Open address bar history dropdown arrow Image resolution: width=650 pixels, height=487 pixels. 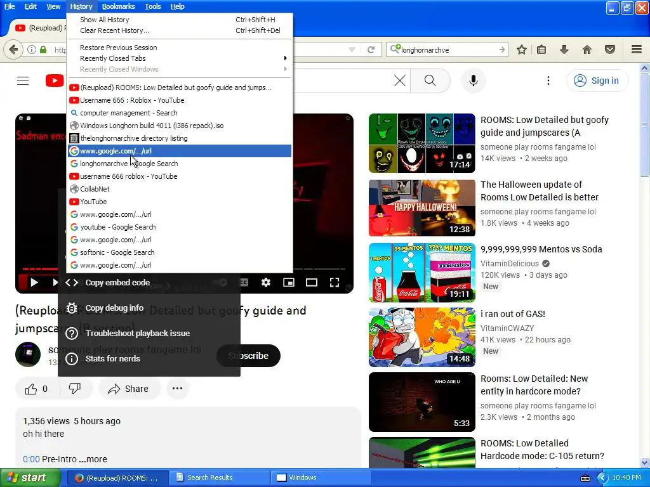[x=352, y=49]
